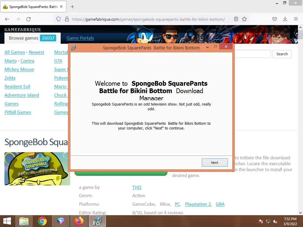Open the Contra link

tap(27, 61)
